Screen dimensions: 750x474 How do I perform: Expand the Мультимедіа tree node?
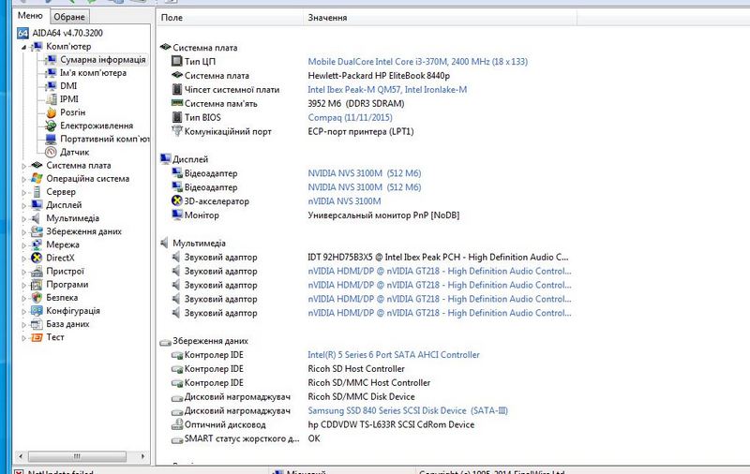pyautogui.click(x=25, y=218)
